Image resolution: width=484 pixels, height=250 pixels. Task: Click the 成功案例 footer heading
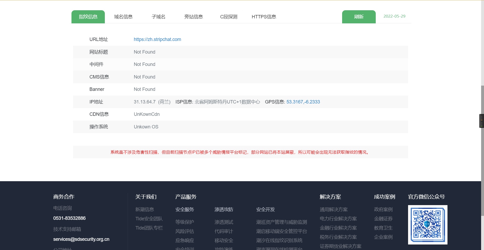tap(385, 197)
